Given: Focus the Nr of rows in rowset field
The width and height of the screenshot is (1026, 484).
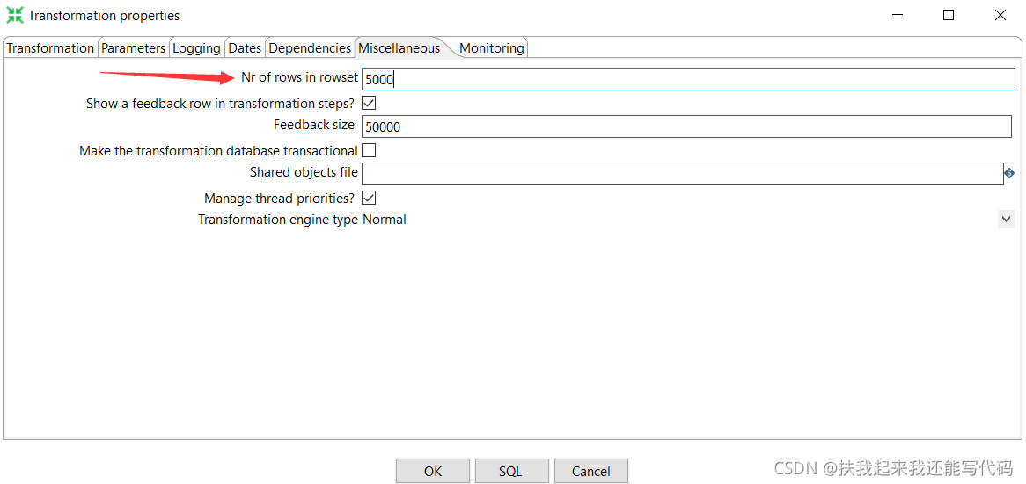Looking at the screenshot, I should point(688,79).
